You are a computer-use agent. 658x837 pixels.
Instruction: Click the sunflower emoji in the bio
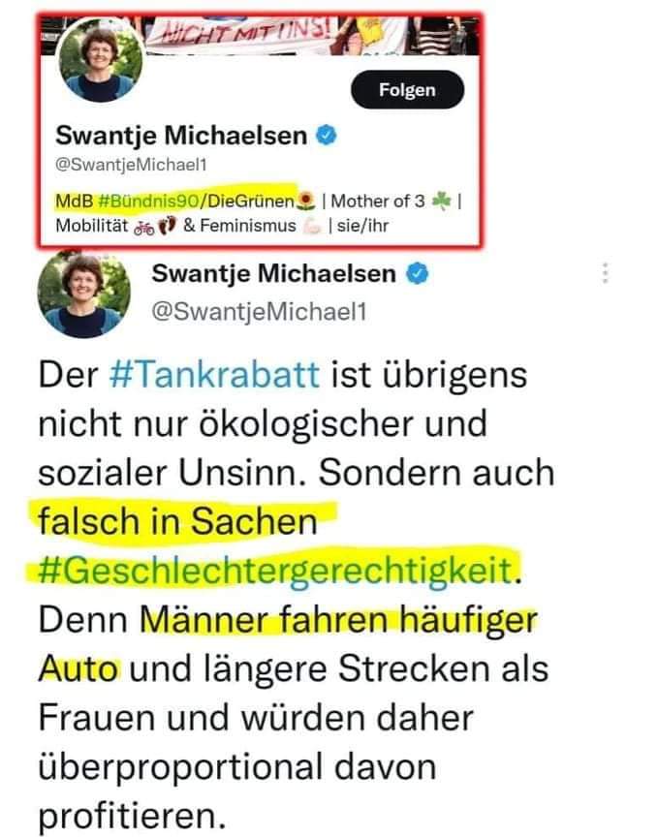tap(305, 201)
